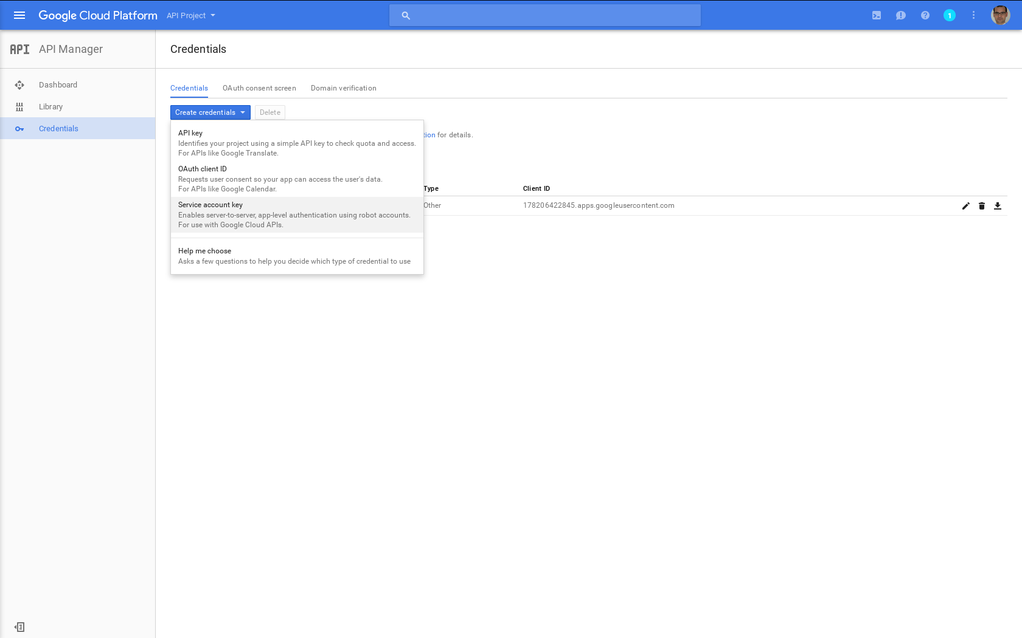Click the Credentials page heading

click(198, 49)
